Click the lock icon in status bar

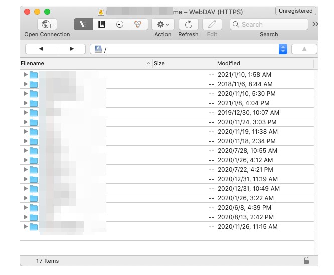[x=306, y=260]
